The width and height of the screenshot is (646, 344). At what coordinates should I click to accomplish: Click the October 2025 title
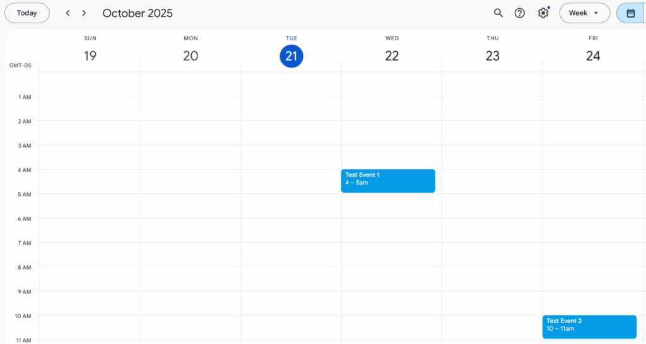[x=138, y=13]
